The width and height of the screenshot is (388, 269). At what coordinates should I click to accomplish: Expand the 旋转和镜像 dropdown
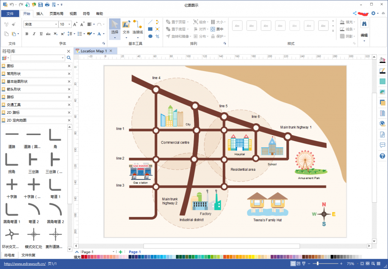click(x=190, y=36)
